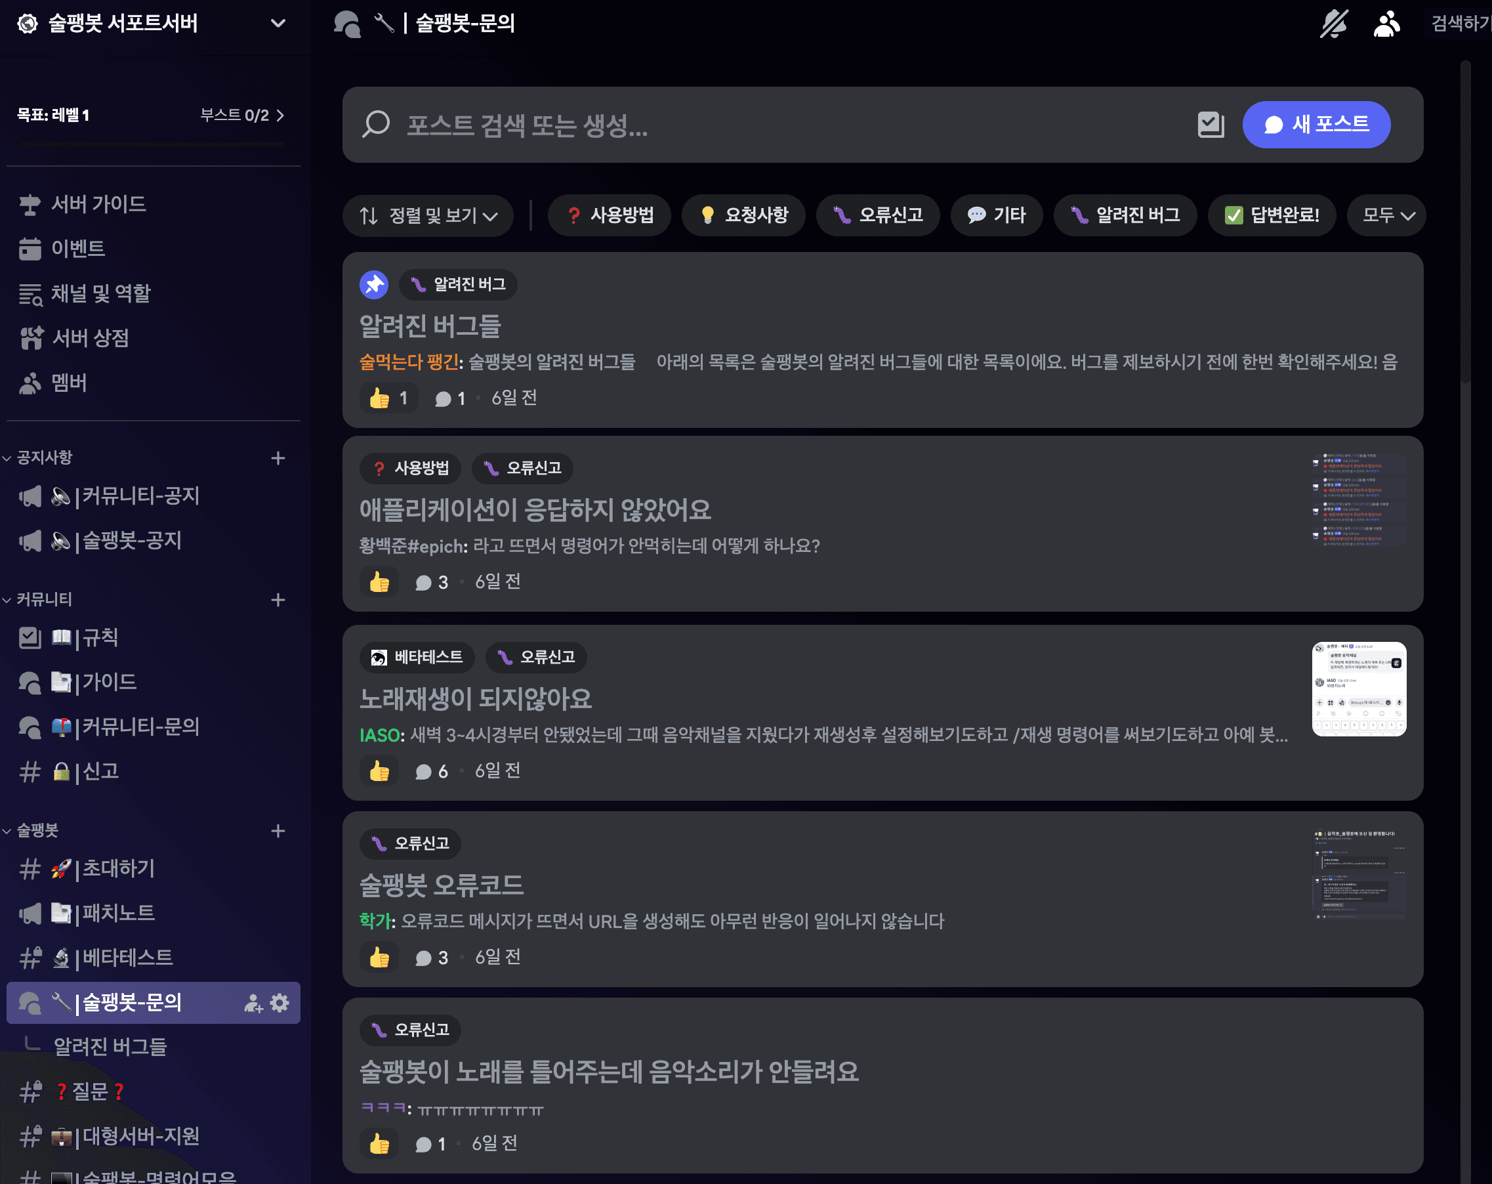
Task: Click the forum scrollbar on the right
Action: click(x=1465, y=222)
